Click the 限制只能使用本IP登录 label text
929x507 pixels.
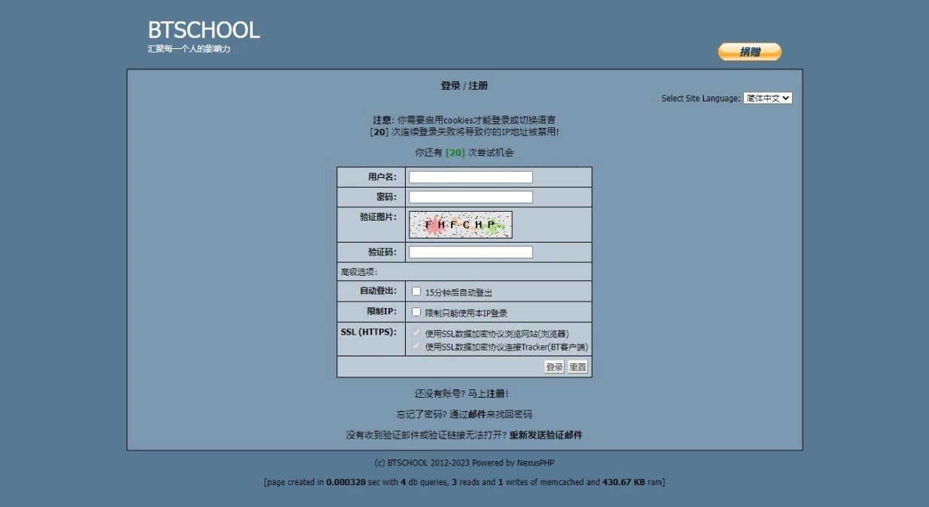pos(466,313)
